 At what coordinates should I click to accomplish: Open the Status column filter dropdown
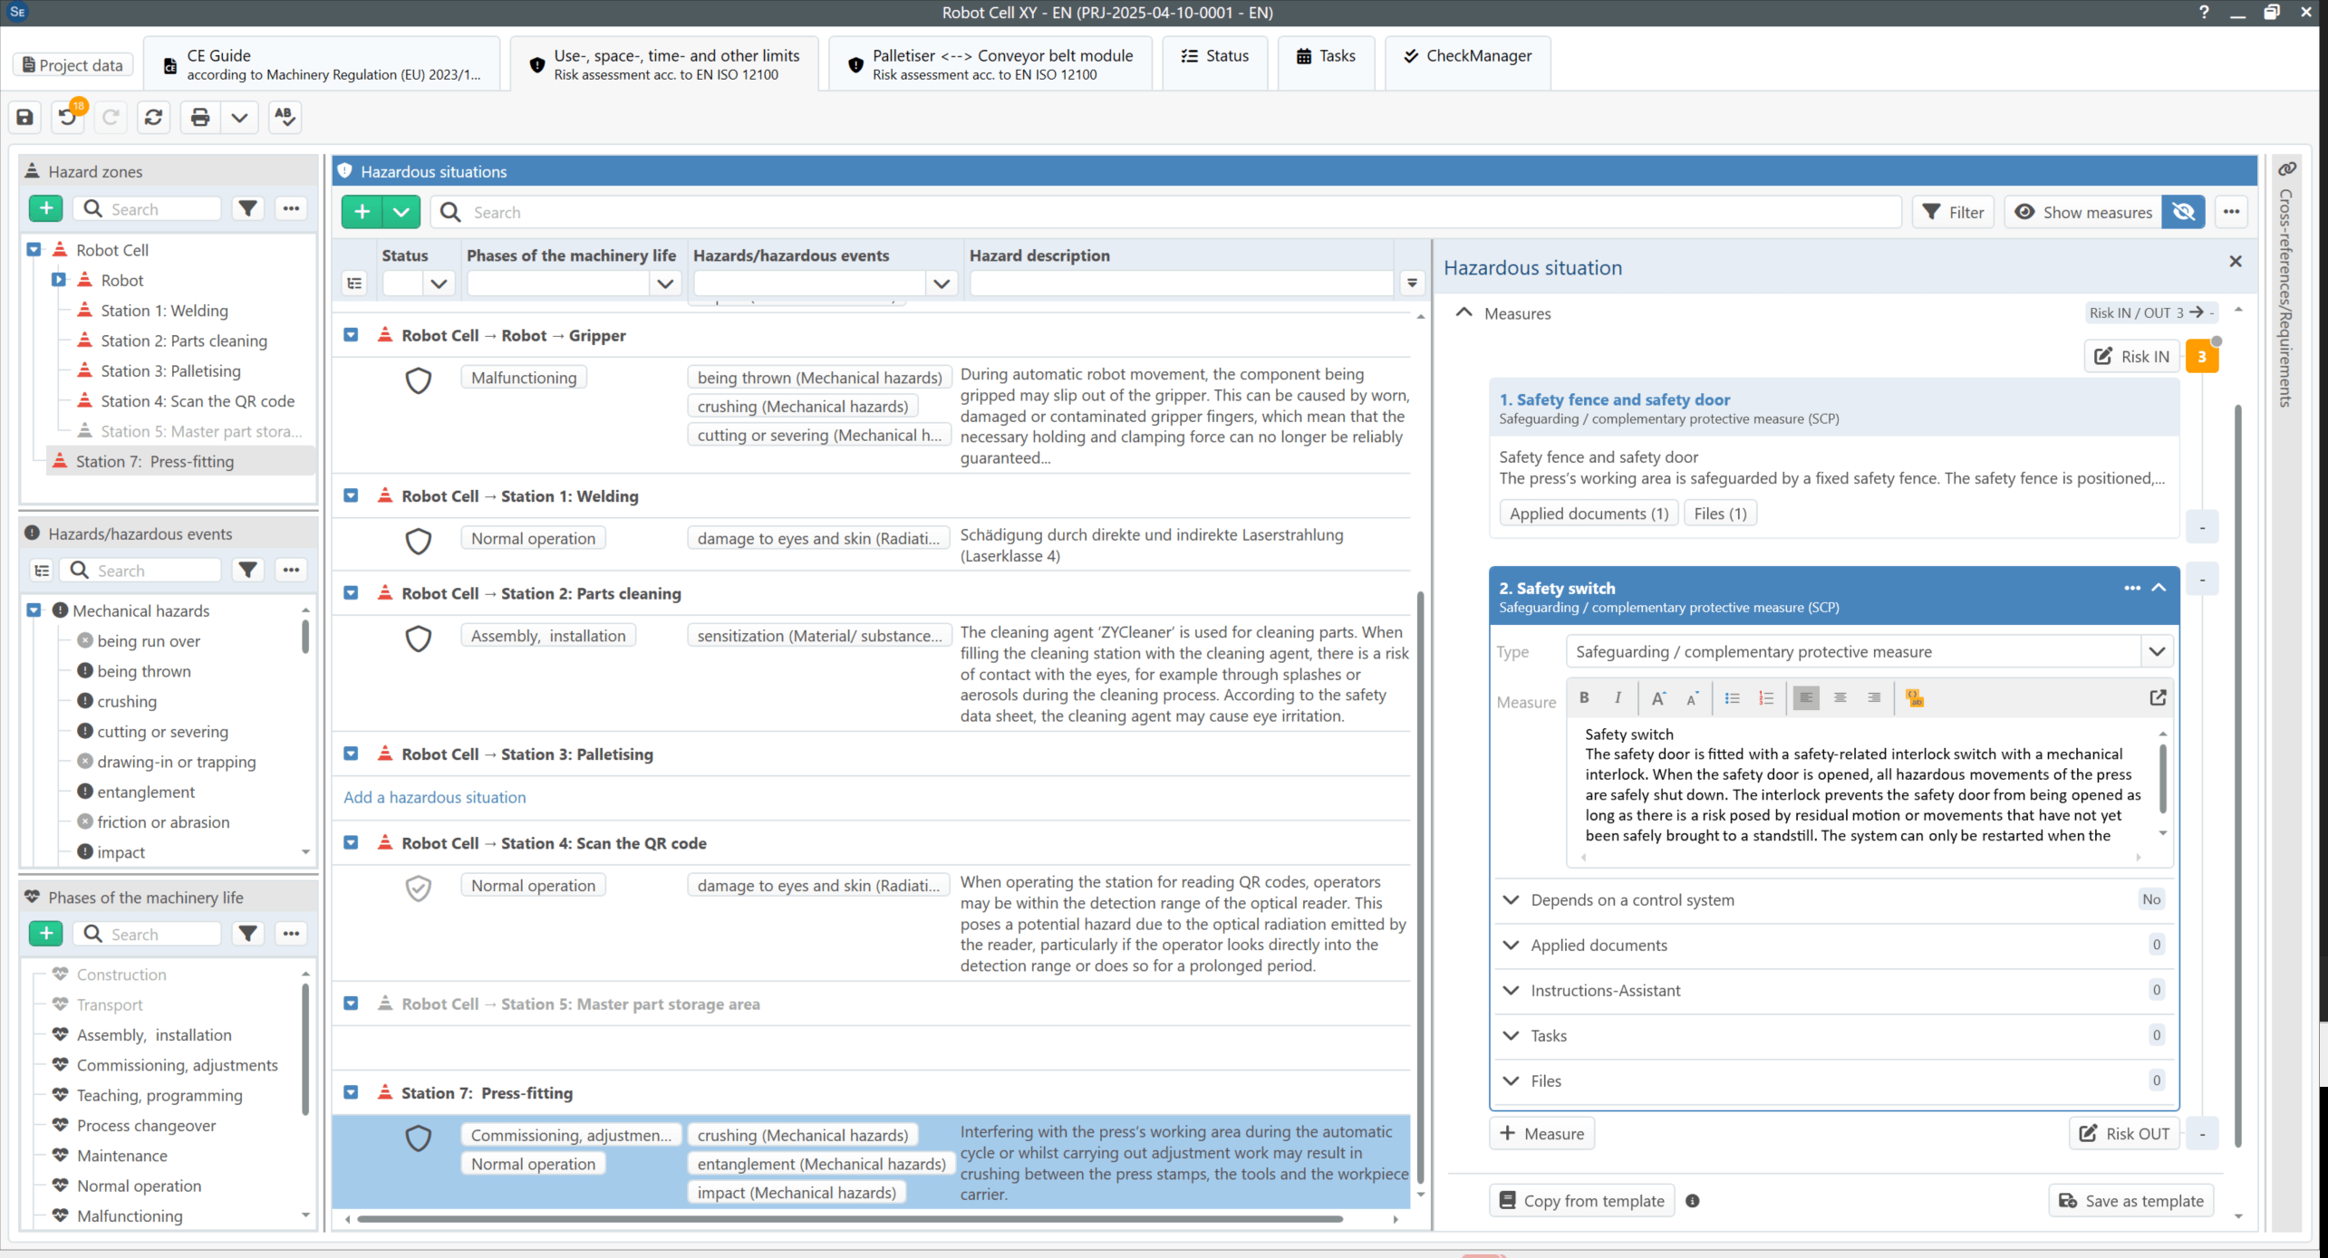439,283
